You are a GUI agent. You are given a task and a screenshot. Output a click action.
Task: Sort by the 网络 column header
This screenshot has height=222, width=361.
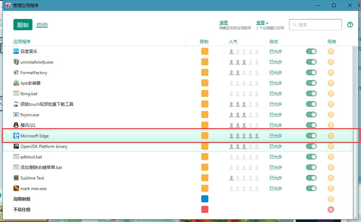pos(331,41)
